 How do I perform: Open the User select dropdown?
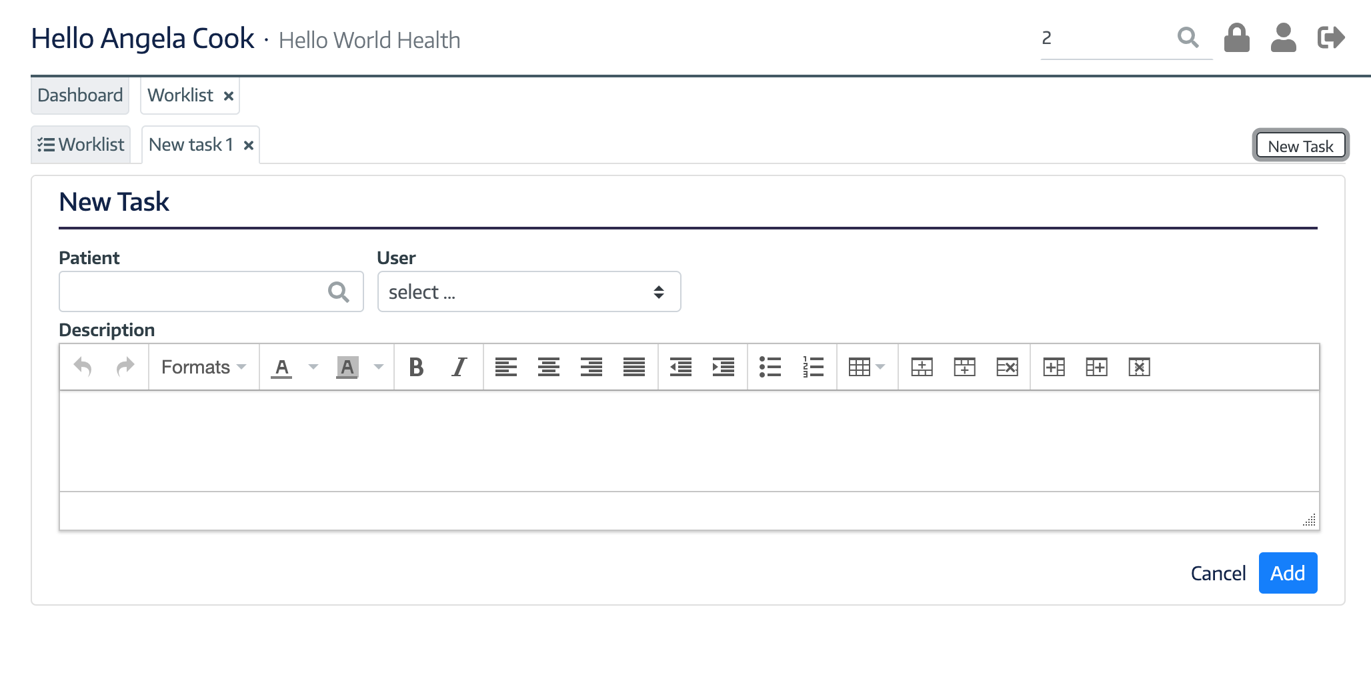tap(529, 291)
